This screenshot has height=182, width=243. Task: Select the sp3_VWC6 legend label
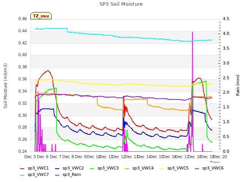pyautogui.click(x=213, y=168)
